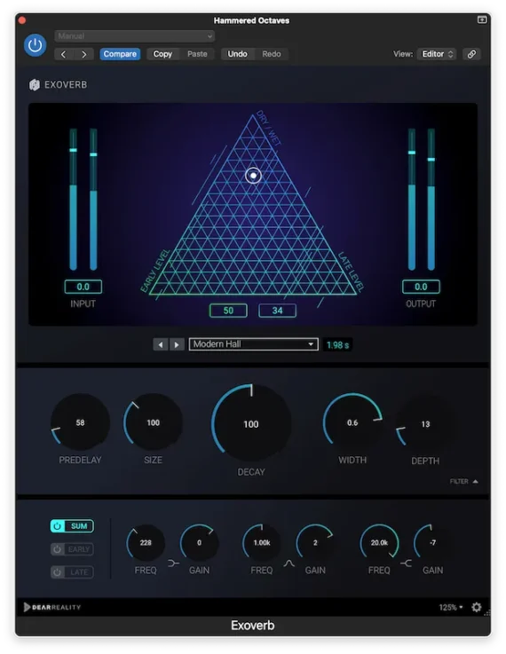This screenshot has width=506, height=654.
Task: Click the INPUT gain value field
Action: coord(83,287)
